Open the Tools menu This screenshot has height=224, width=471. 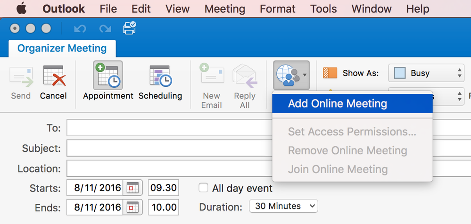point(323,8)
